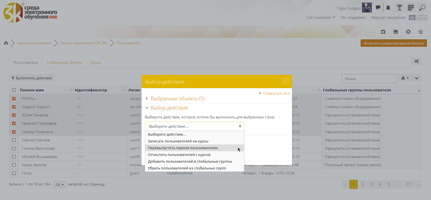The image size is (431, 200).
Task: Click the Поиск search input field
Action: pos(369,79)
